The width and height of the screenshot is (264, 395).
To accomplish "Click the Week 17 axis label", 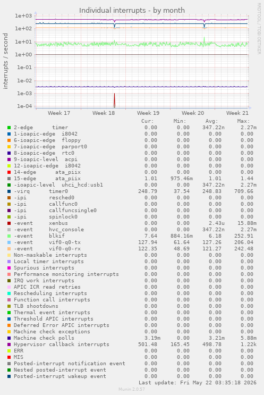I will (x=59, y=113).
